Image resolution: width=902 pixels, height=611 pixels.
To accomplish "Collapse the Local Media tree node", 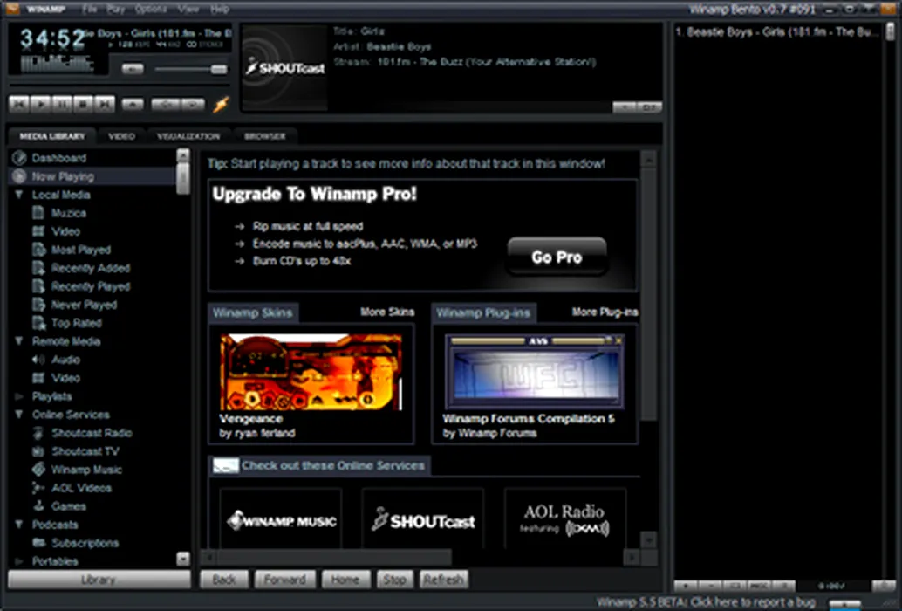I will click(19, 195).
